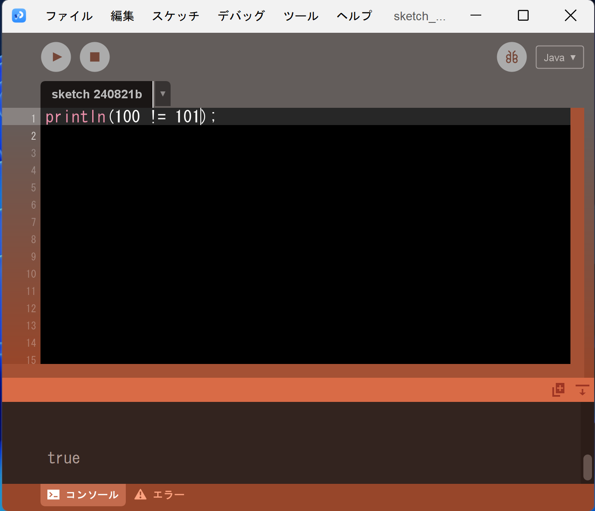Select the sketch 240821b tab

pos(97,94)
